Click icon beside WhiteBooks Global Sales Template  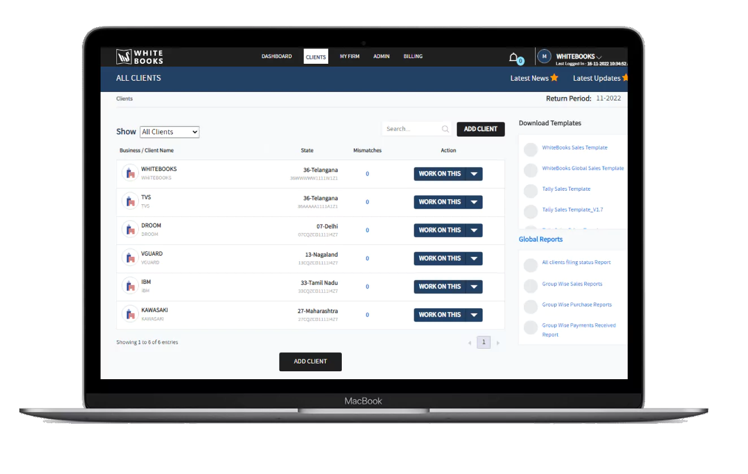tap(530, 170)
